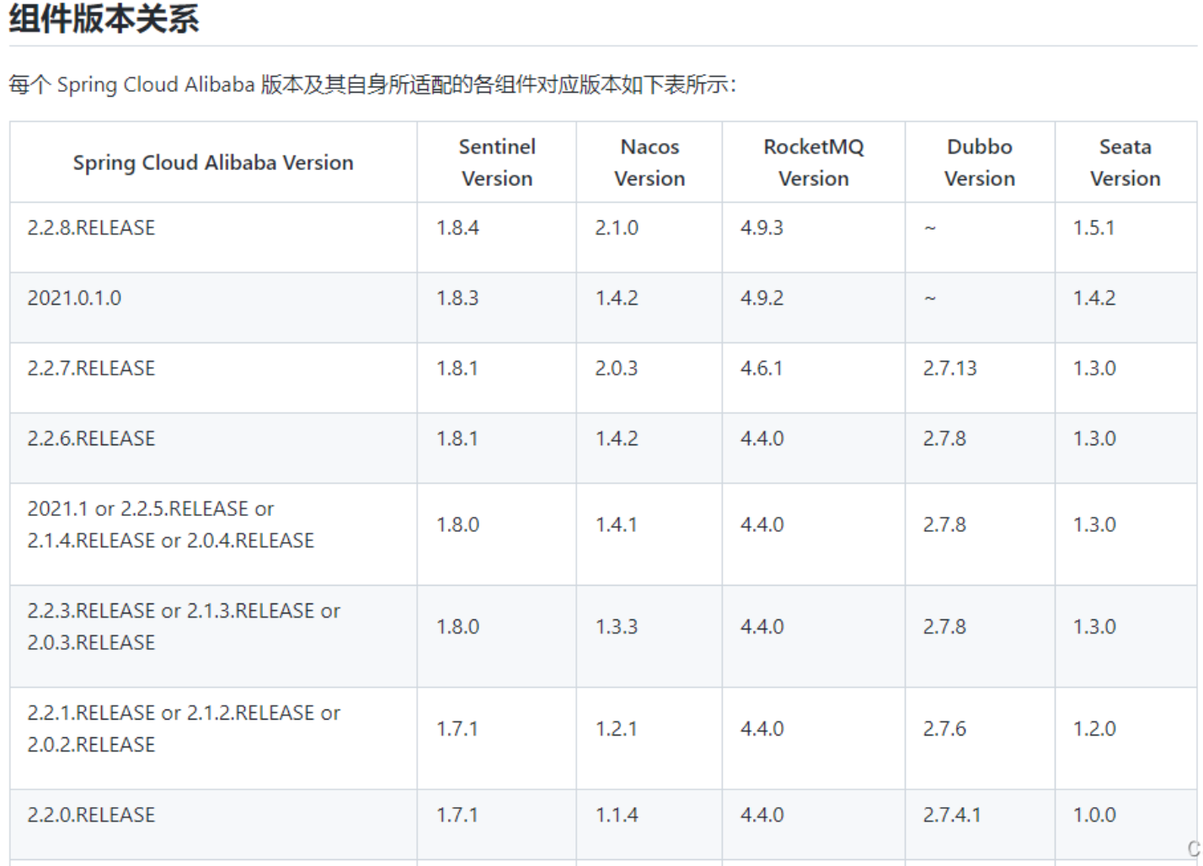Click the introductory sentence above the table
1203x866 pixels.
coord(372,85)
